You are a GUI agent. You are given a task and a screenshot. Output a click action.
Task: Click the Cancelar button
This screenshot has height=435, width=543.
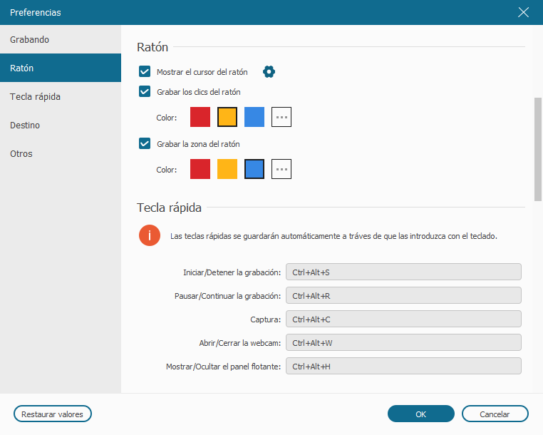click(x=495, y=414)
